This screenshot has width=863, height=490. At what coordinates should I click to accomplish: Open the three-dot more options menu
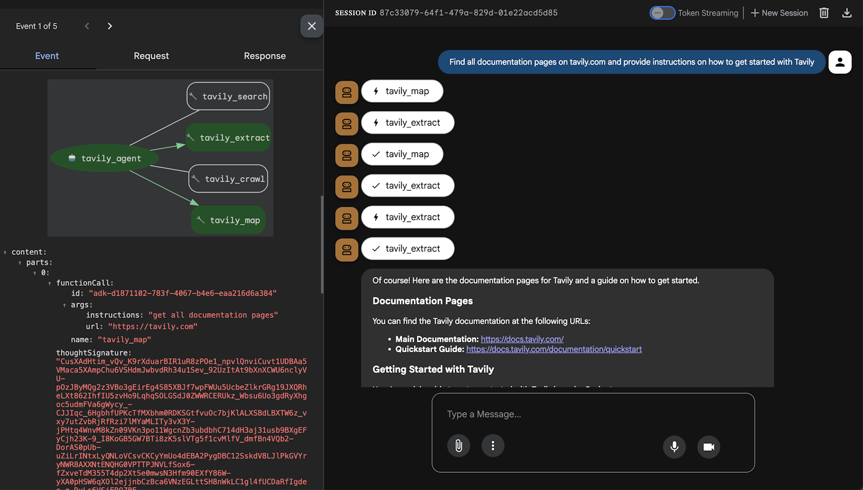point(493,446)
